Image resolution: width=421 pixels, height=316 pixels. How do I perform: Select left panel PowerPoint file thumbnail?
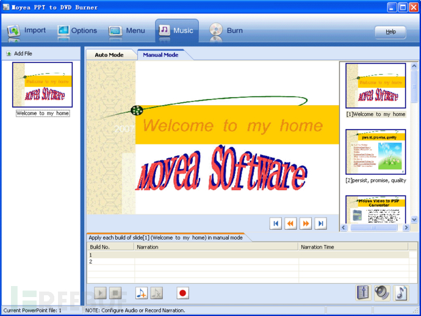43,85
